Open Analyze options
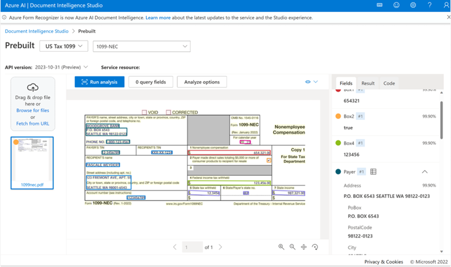Viewport: 451px width, 267px height. click(x=202, y=82)
